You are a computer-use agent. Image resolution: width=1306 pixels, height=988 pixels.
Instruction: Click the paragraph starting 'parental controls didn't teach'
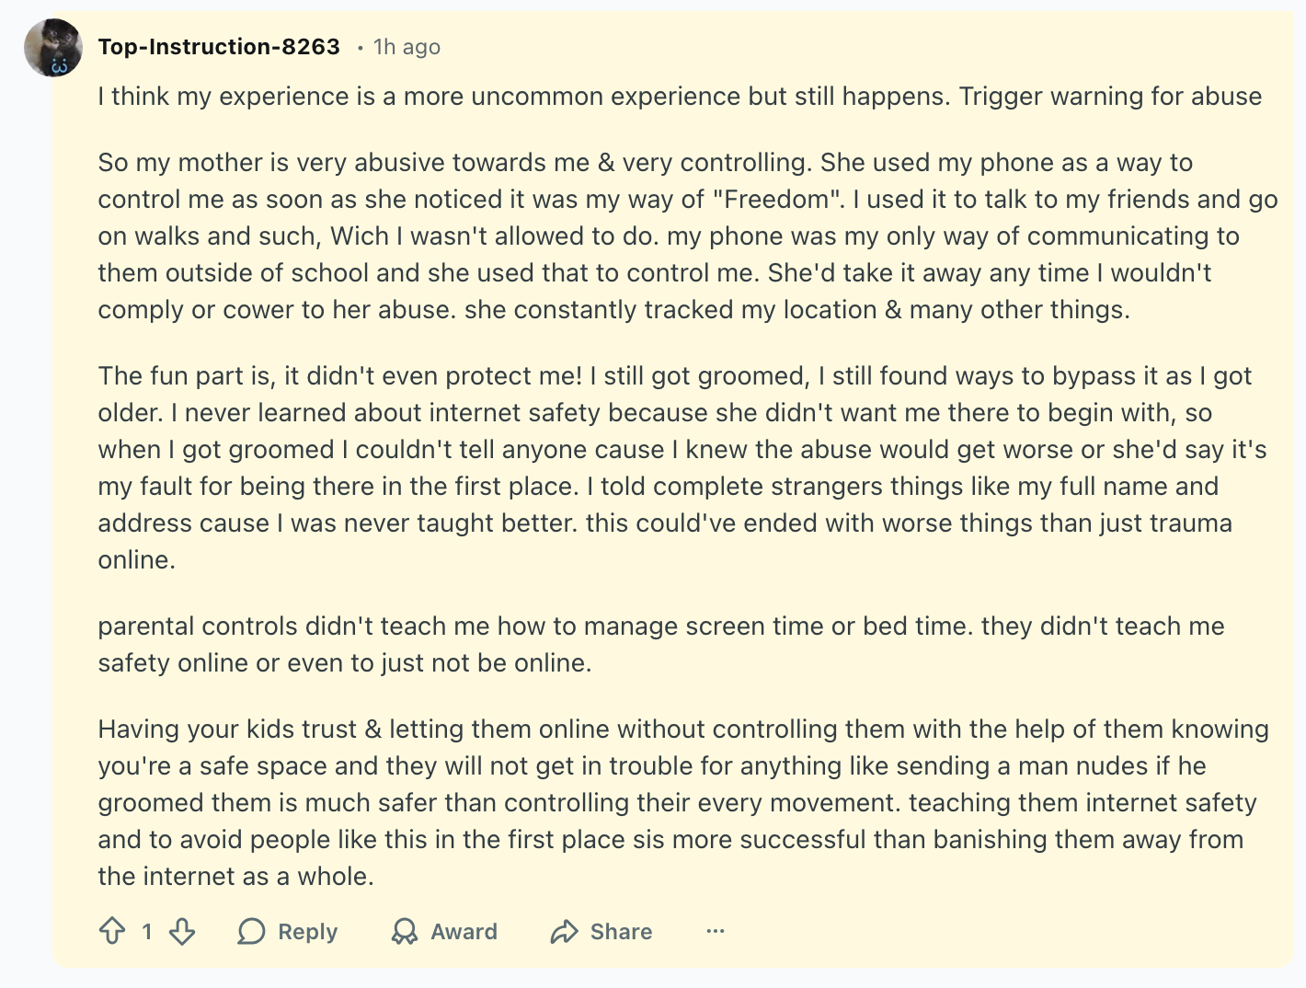point(661,644)
